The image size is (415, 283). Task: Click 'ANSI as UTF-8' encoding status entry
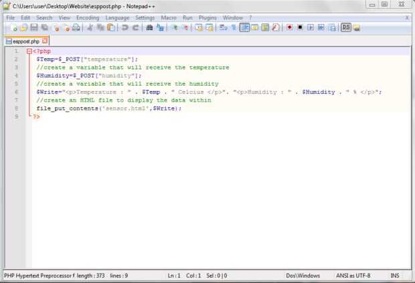point(353,276)
